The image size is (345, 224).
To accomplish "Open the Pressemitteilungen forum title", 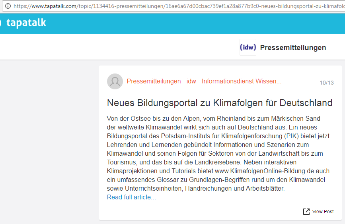I will [x=293, y=48].
